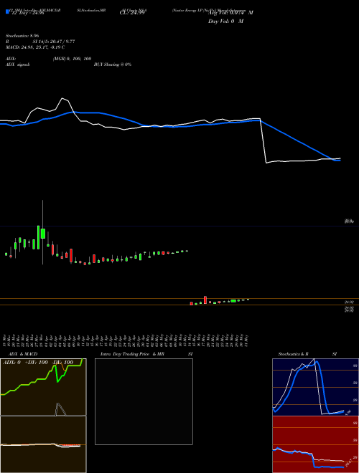The height and width of the screenshot is (473, 359).
Task: Open the ADX green line chart panel
Action: click(x=43, y=387)
